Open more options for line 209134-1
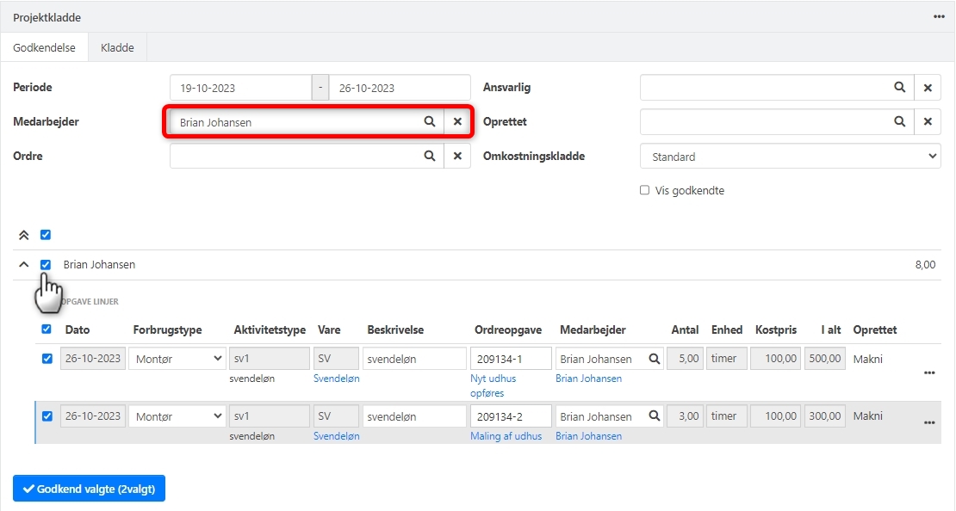The image size is (956, 511). pos(929,372)
